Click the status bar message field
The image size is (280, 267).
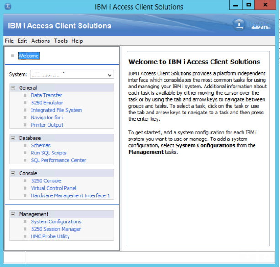point(150,257)
